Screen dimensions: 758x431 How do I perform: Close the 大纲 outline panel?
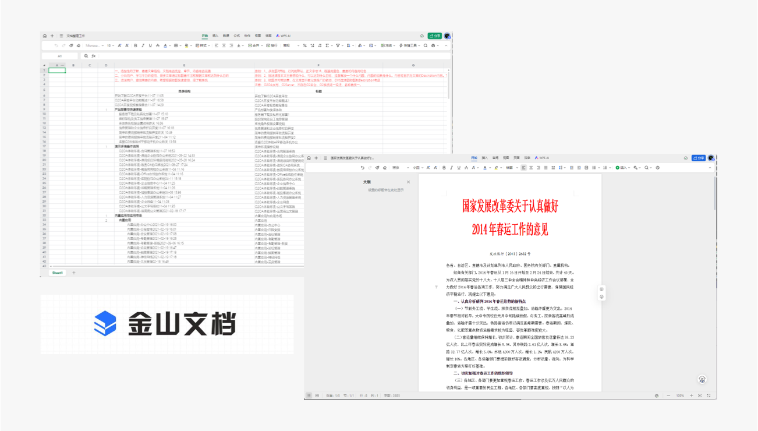point(408,182)
